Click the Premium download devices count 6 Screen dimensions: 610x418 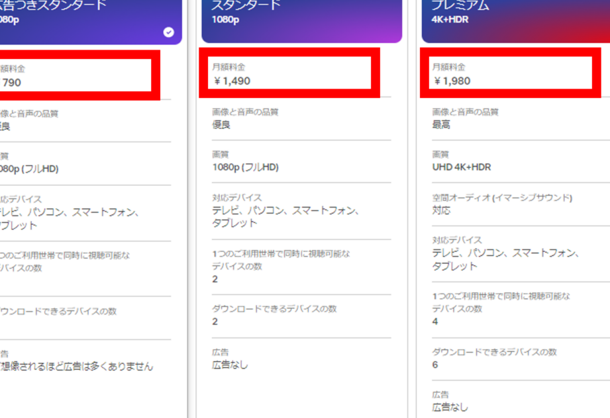click(x=435, y=364)
